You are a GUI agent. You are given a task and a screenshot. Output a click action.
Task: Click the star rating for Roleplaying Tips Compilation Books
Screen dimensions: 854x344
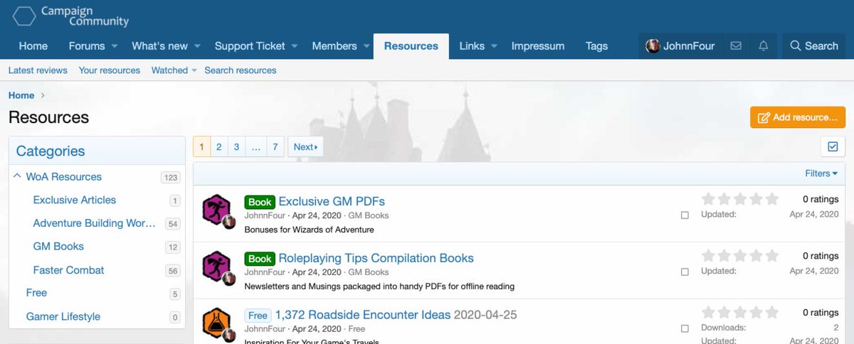[x=740, y=256]
